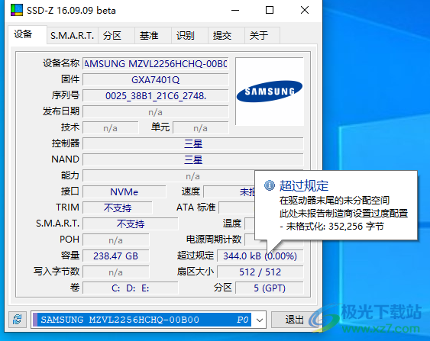Click the SSD-Z application icon in title bar
Viewport: 430px width, 341px height.
click(x=17, y=10)
